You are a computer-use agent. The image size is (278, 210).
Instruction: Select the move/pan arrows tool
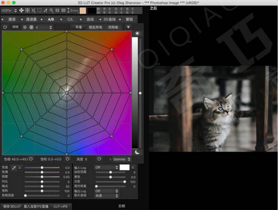22,9
